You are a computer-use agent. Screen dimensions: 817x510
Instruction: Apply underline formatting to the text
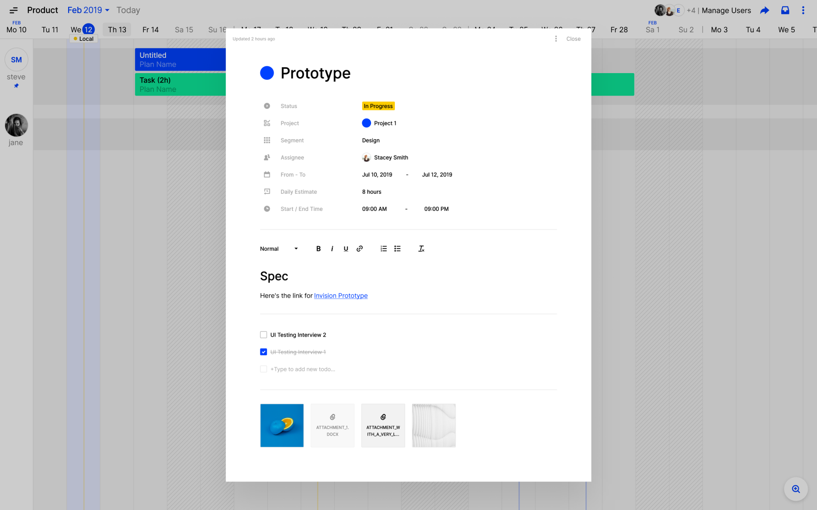coord(346,249)
